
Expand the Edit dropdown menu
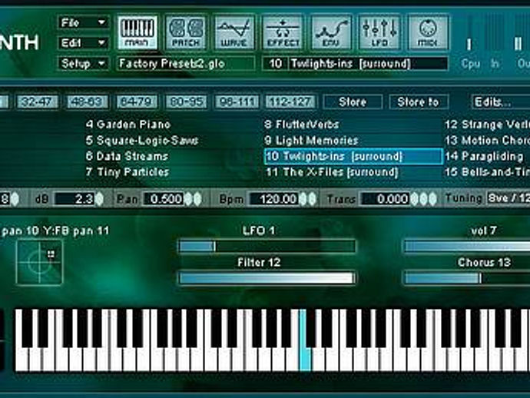83,43
